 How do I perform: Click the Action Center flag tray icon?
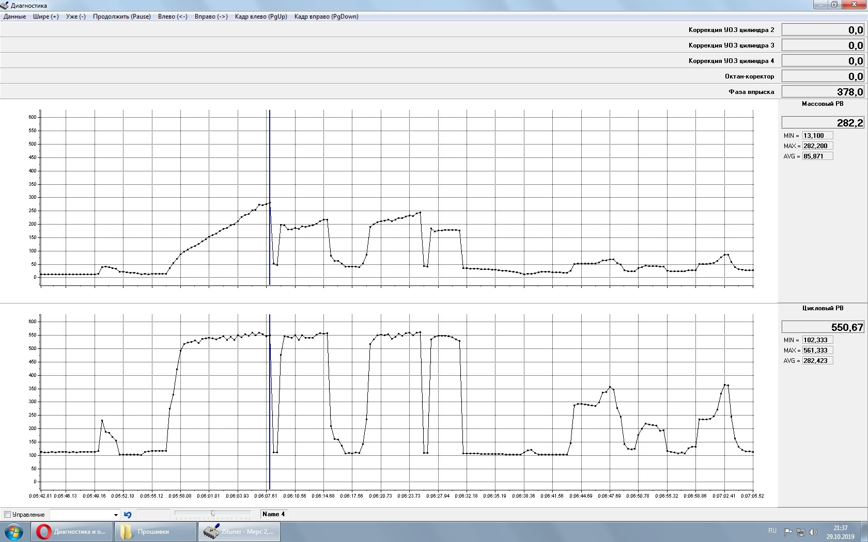(x=788, y=532)
